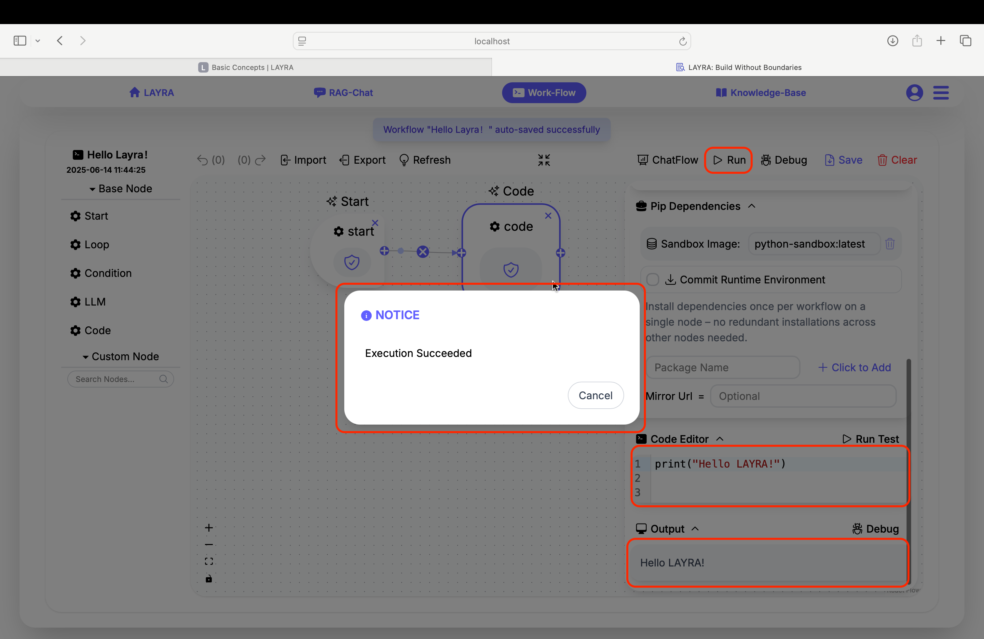
Task: Click the localhost address bar
Action: tap(492, 41)
